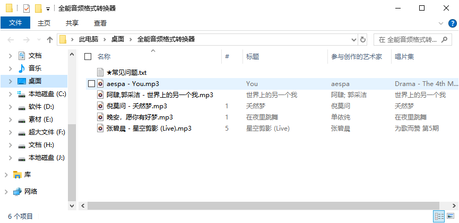Click the 晚安，愿你有好梦.mp3 file icon
This screenshot has height=223, width=459.
point(100,117)
